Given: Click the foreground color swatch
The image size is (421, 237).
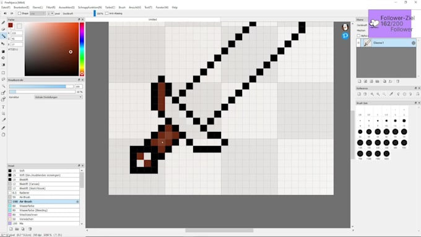Looking at the screenshot, I should [x=11, y=25].
